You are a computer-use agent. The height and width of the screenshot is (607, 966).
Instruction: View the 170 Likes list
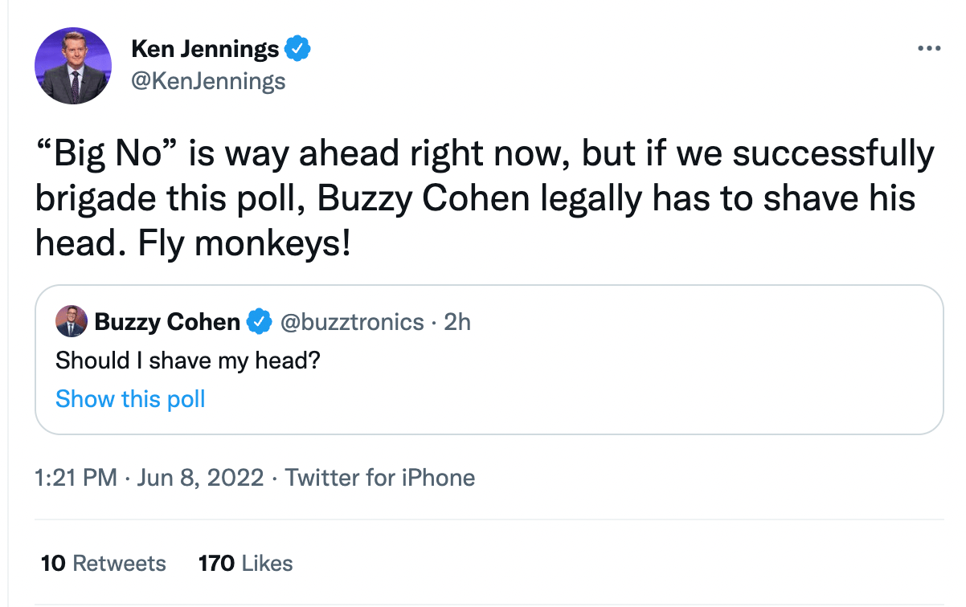pos(245,564)
